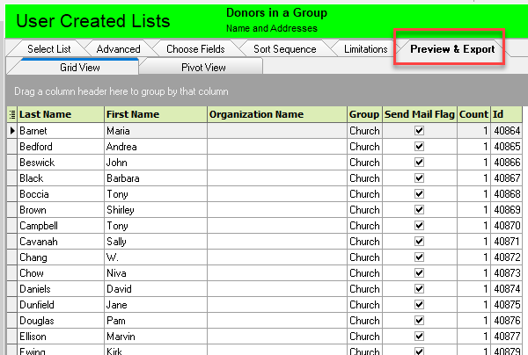This screenshot has width=528, height=355.
Task: Switch to Pivot View
Action: point(203,67)
